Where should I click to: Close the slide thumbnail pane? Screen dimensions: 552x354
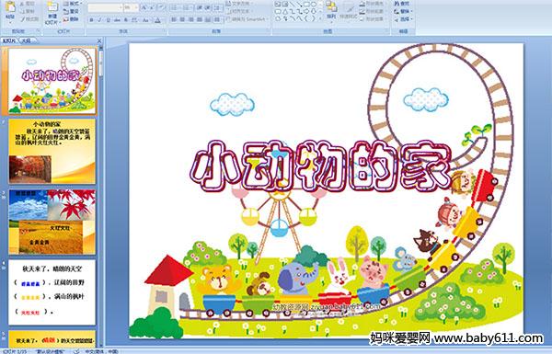click(x=99, y=40)
